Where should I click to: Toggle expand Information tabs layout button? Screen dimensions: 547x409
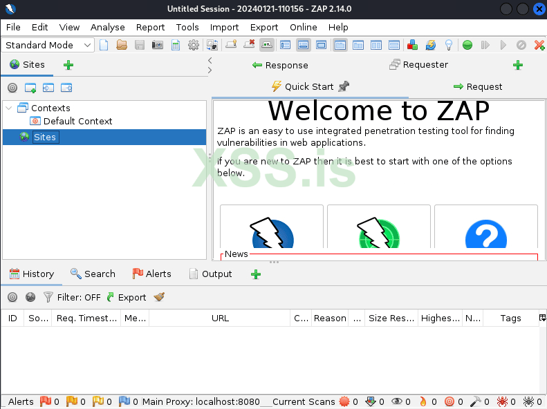pyautogui.click(x=303, y=45)
